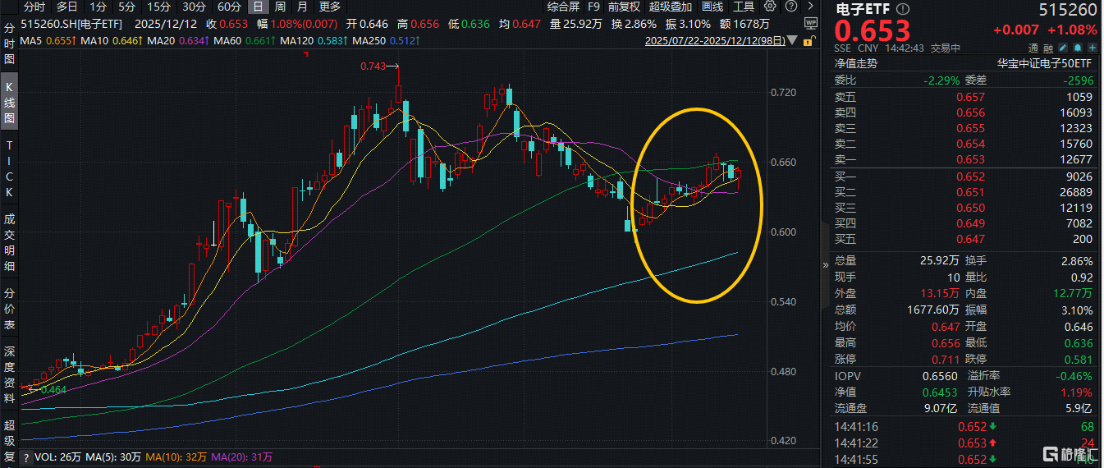Screen dimensions: 1104x468
Task: Click stock code 515260 in header
Action: pyautogui.click(x=1066, y=9)
